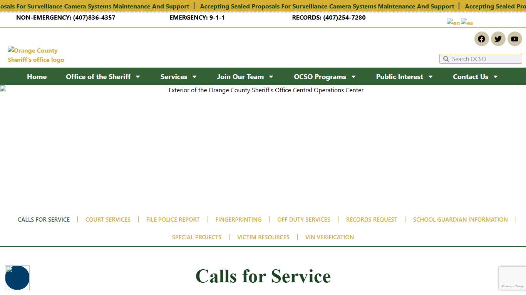Expand the Join Our Team menu

(x=245, y=76)
